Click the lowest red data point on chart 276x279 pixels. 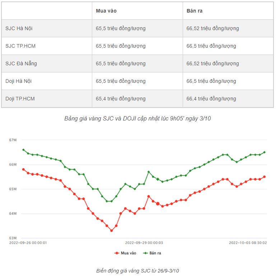coord(112,231)
